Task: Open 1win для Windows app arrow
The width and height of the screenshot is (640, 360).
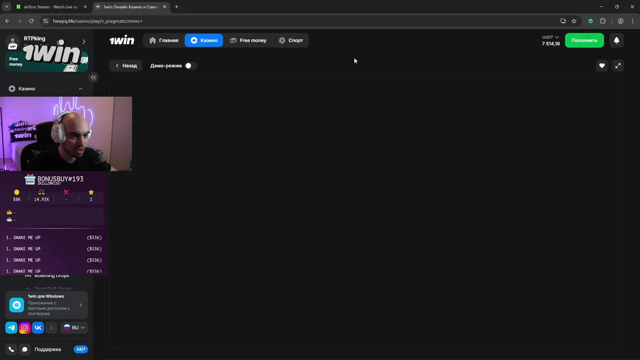Action: 80,305
